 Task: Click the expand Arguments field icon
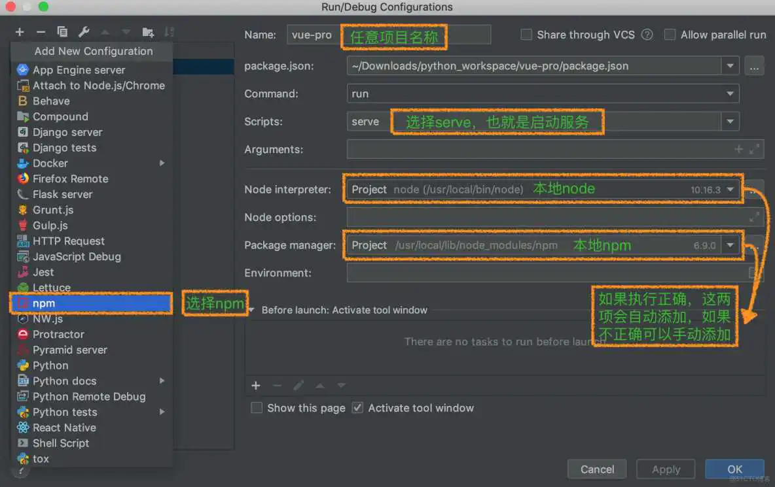[x=755, y=149]
